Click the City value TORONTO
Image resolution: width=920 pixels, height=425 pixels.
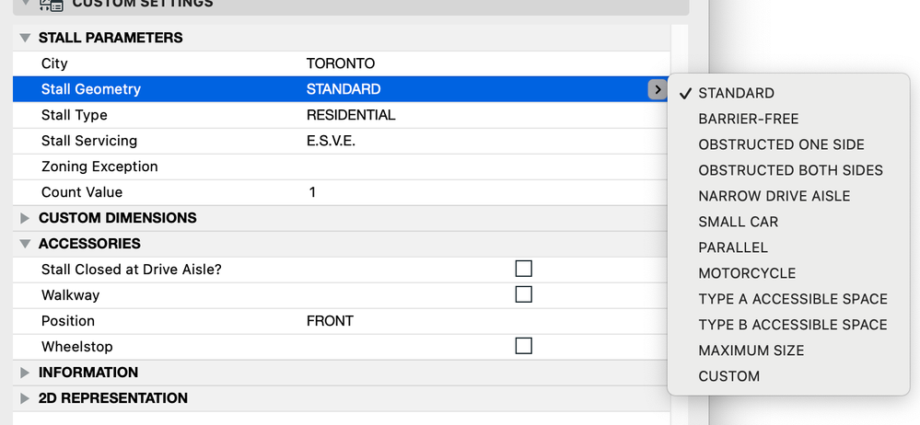pyautogui.click(x=340, y=63)
